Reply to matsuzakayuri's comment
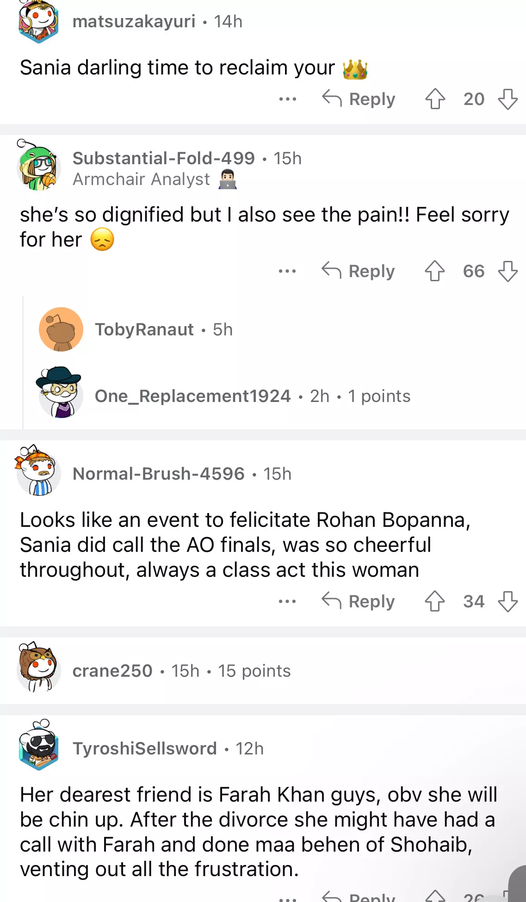 tap(359, 99)
